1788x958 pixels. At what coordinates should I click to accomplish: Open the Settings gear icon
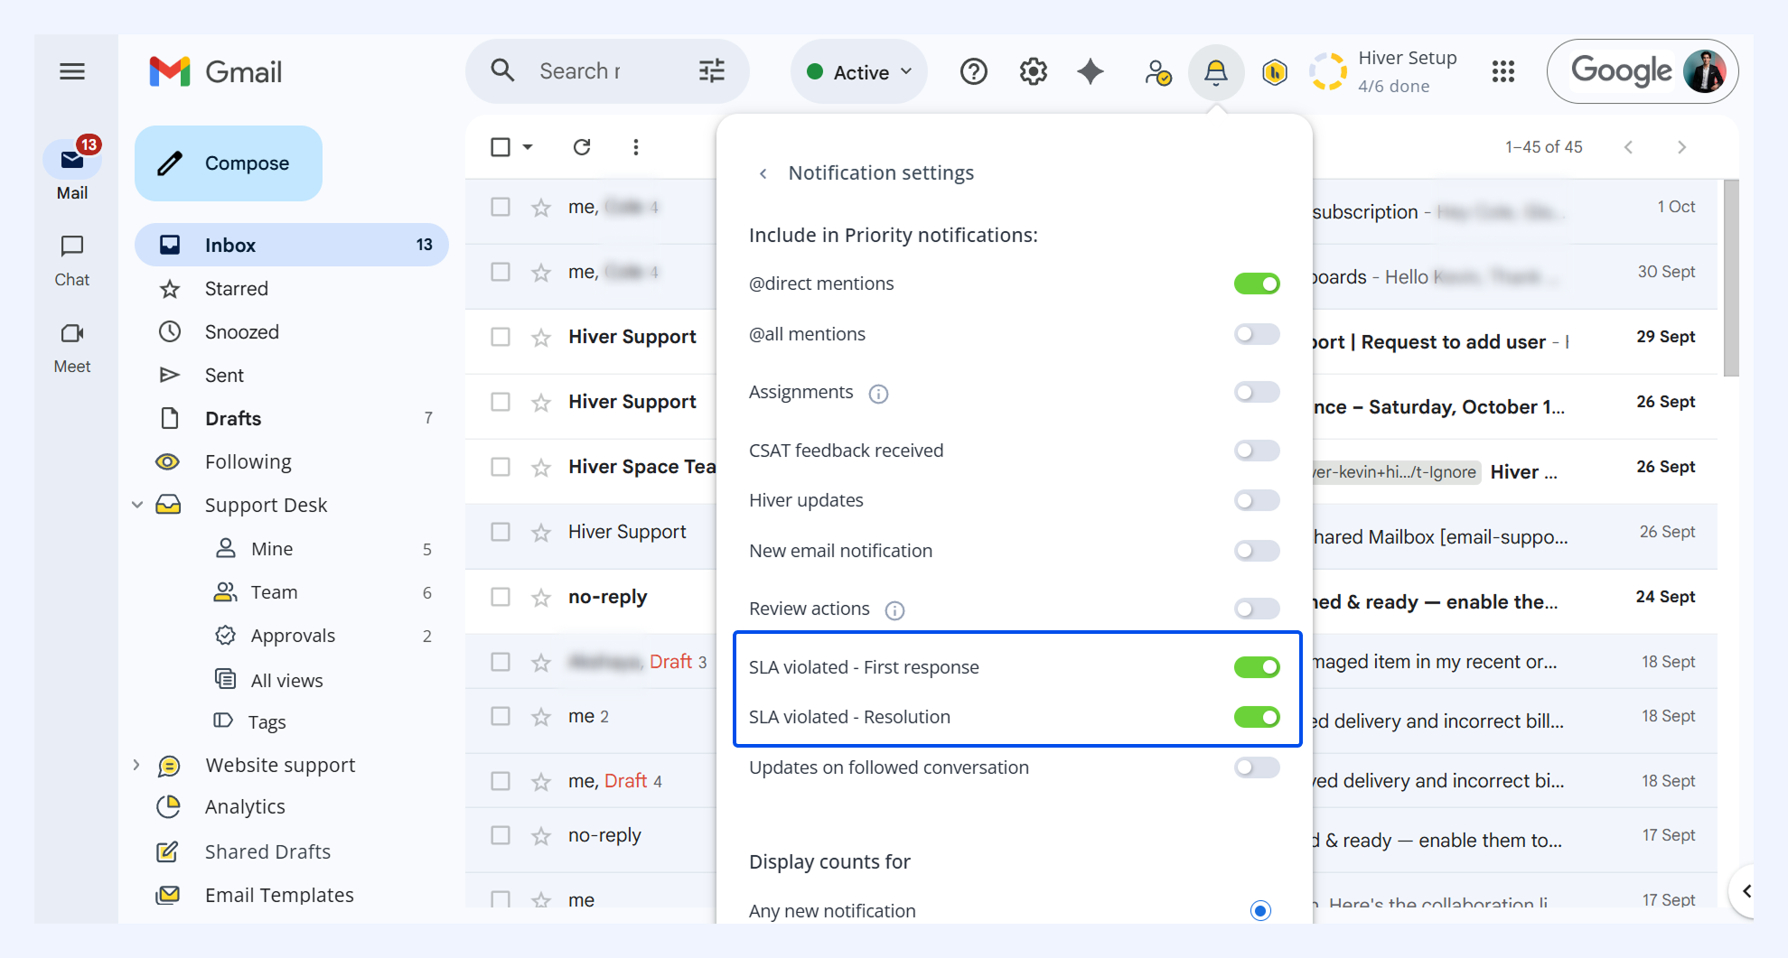point(1034,71)
